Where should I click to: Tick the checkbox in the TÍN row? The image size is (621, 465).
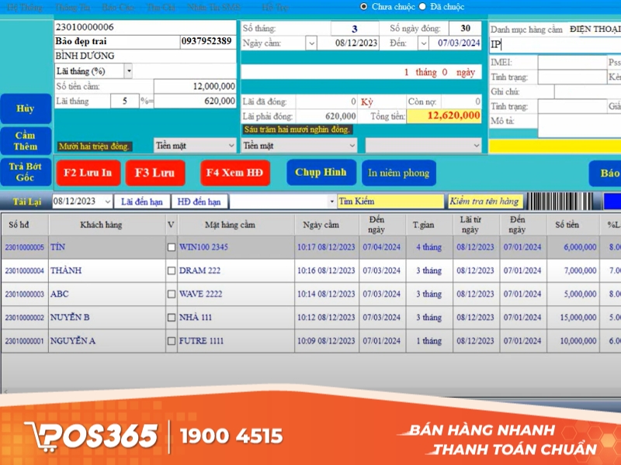(172, 247)
